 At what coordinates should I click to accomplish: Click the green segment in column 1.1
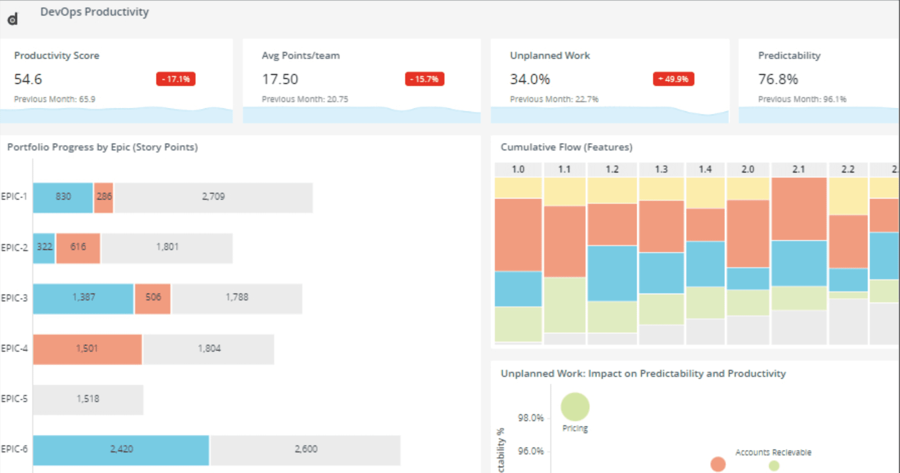pyautogui.click(x=565, y=305)
